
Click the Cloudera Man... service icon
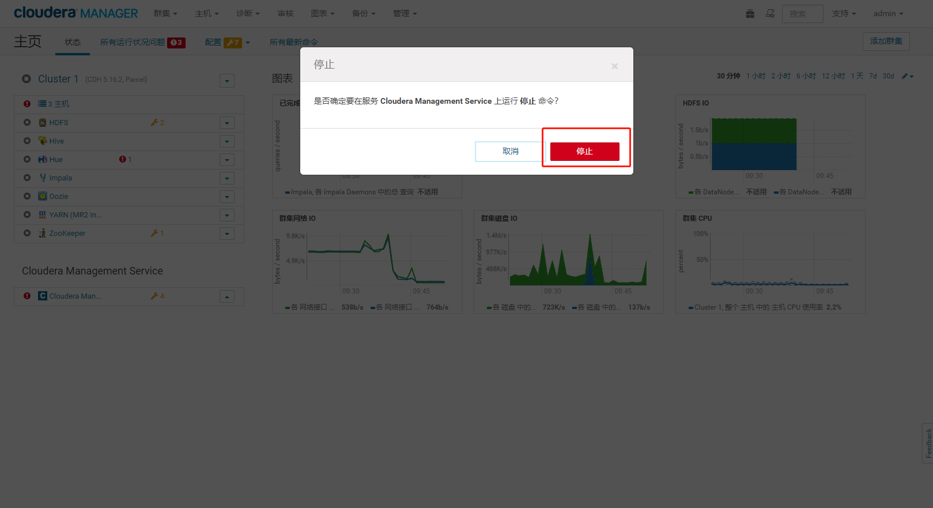(42, 296)
